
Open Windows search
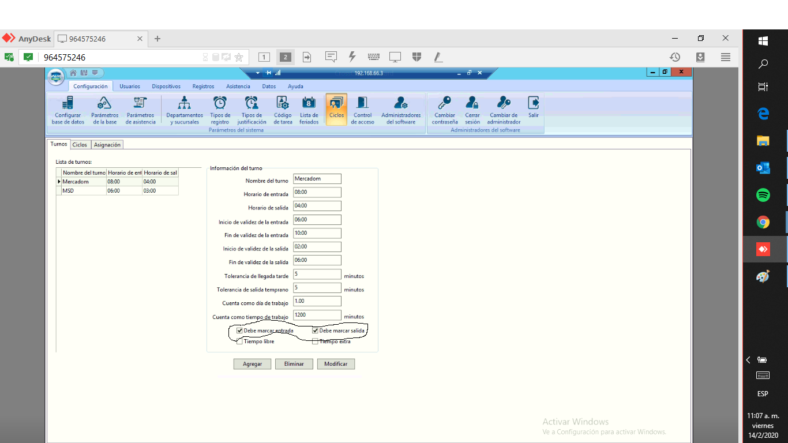click(x=763, y=64)
